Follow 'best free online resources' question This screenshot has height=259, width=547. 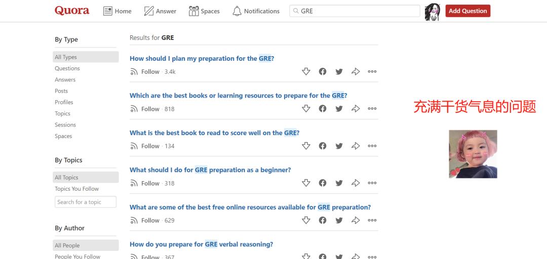point(145,221)
